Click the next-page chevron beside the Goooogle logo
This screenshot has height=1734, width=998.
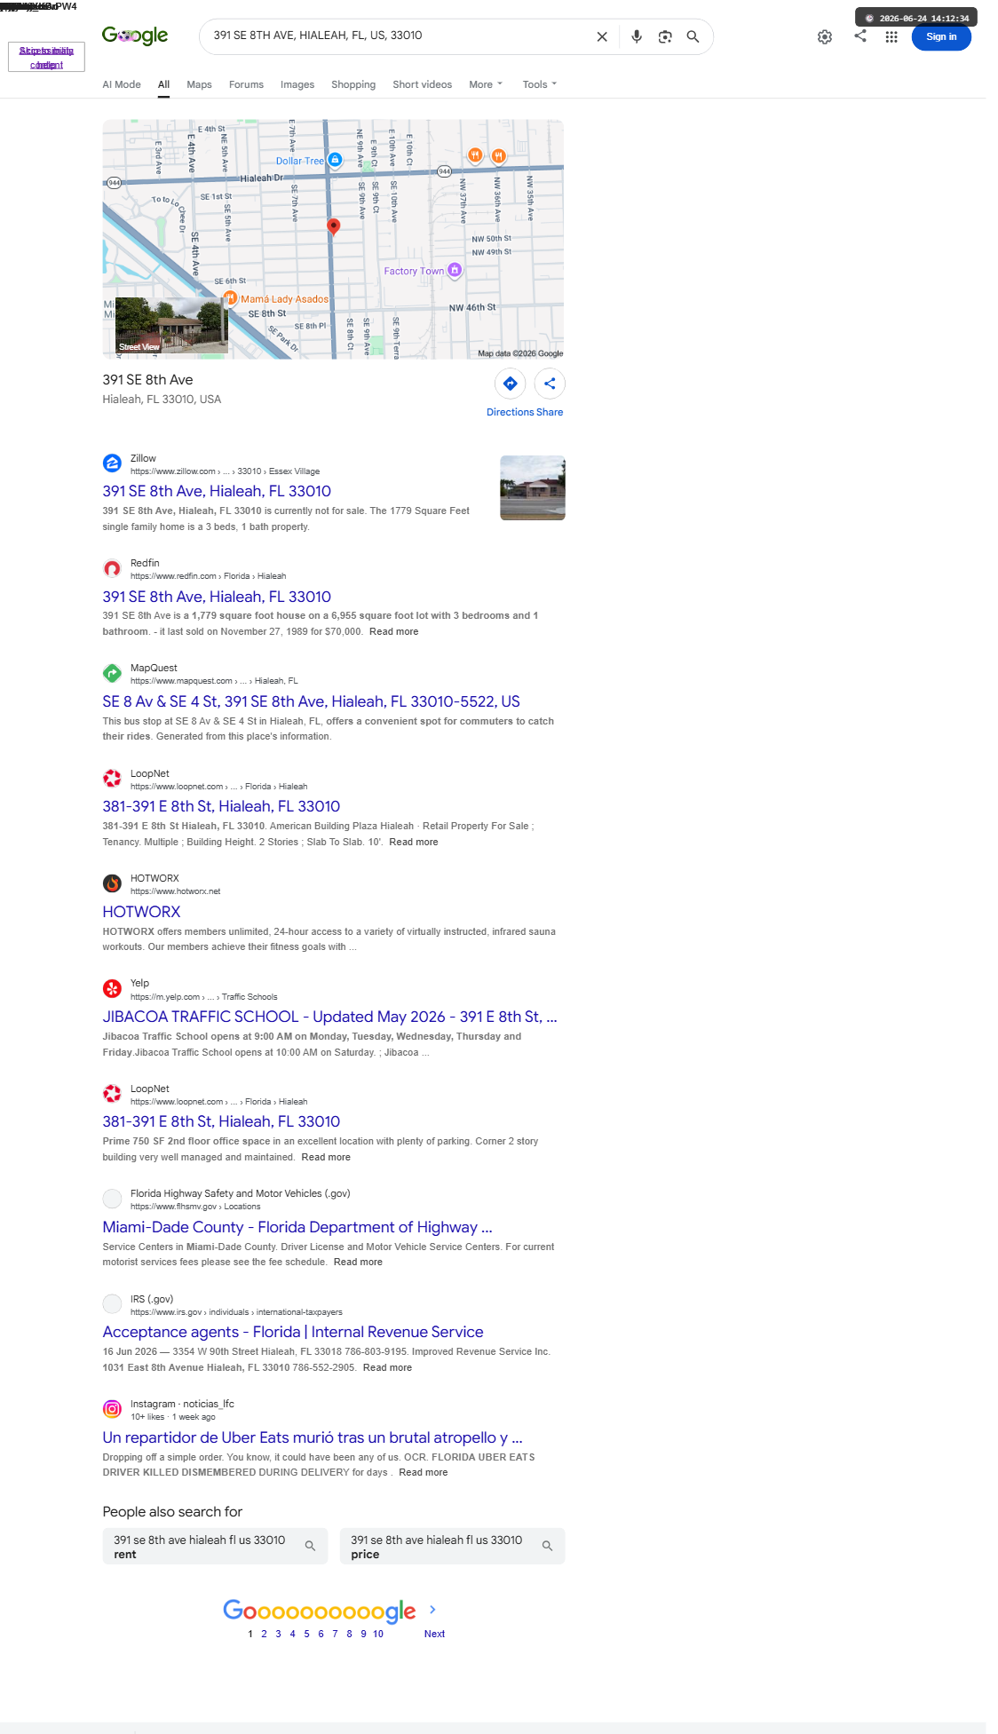(x=433, y=1610)
